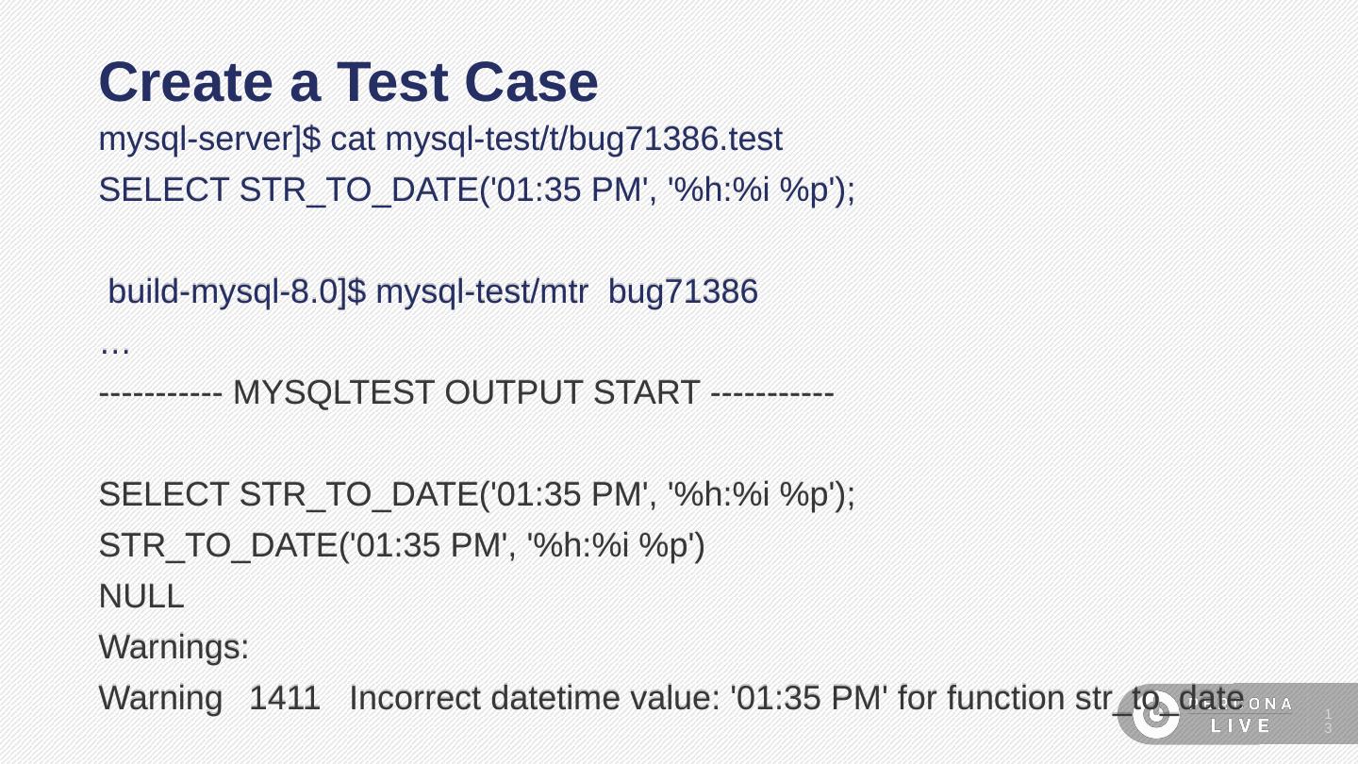Click the slide number 13
This screenshot has height=764, width=1358.
[x=1328, y=721]
